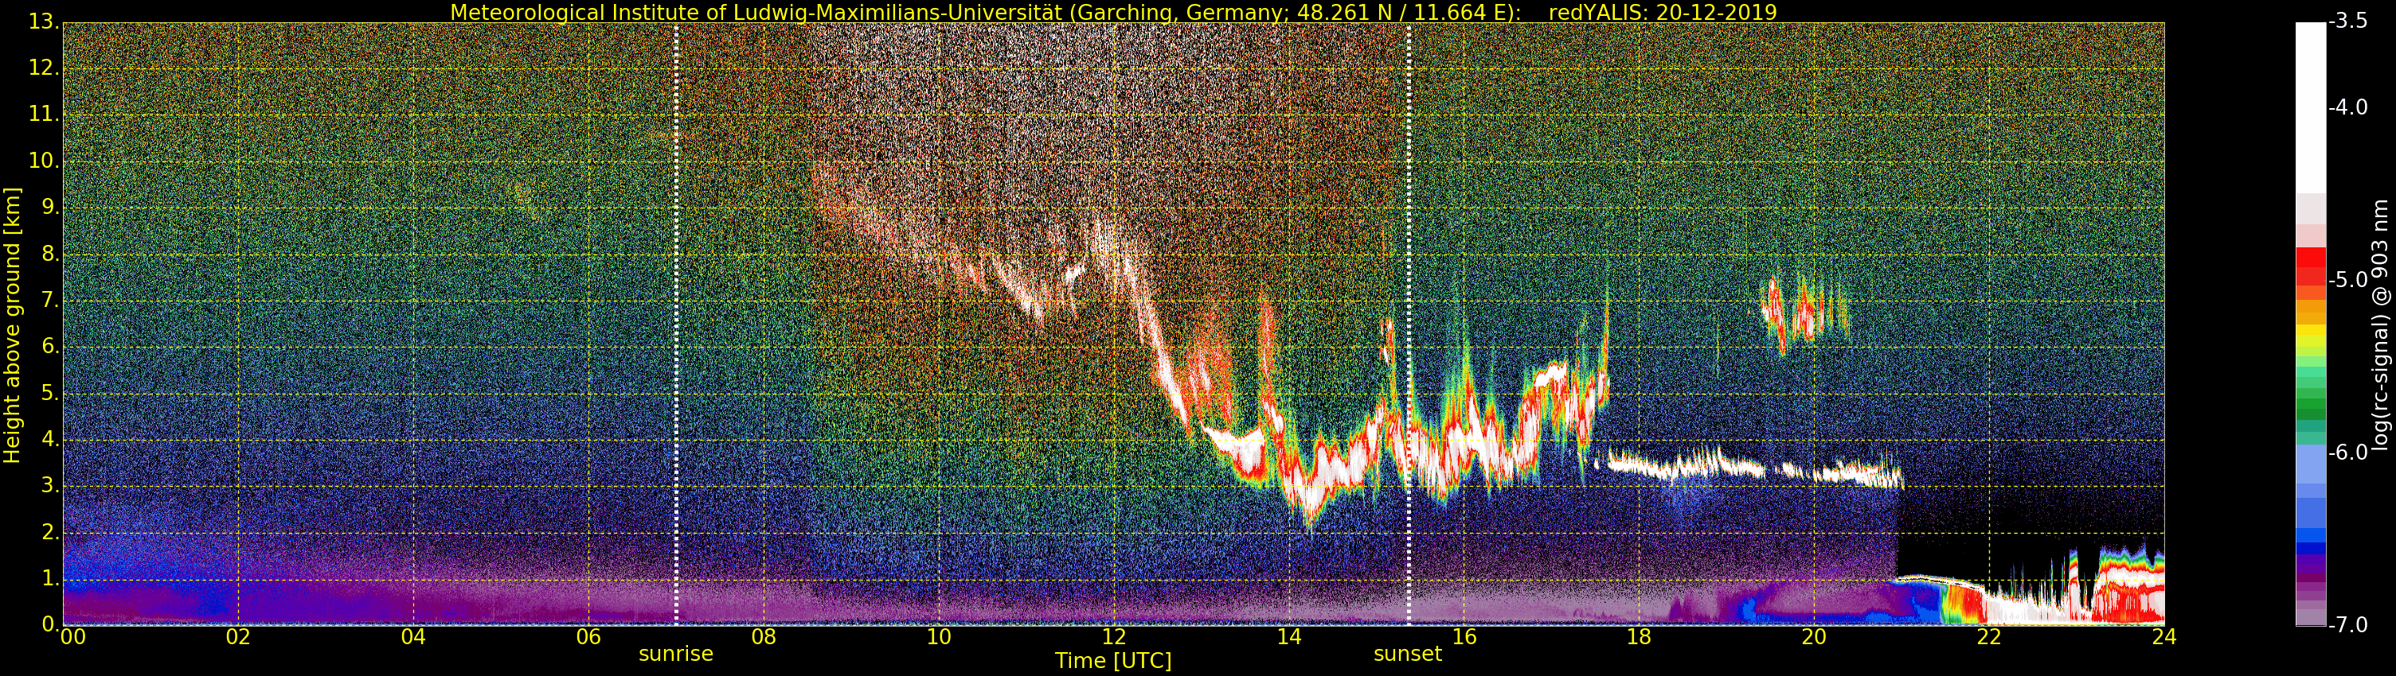The image size is (2396, 676).
Task: Click the dotted white sunset marker line
Action: tap(1408, 323)
